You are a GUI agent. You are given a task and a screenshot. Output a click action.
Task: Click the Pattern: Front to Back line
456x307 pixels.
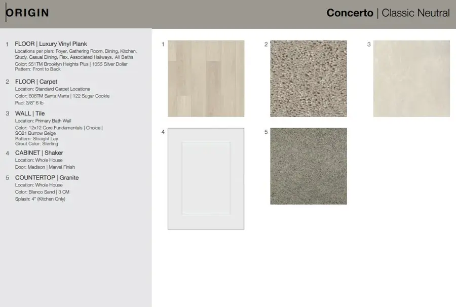click(x=38, y=69)
